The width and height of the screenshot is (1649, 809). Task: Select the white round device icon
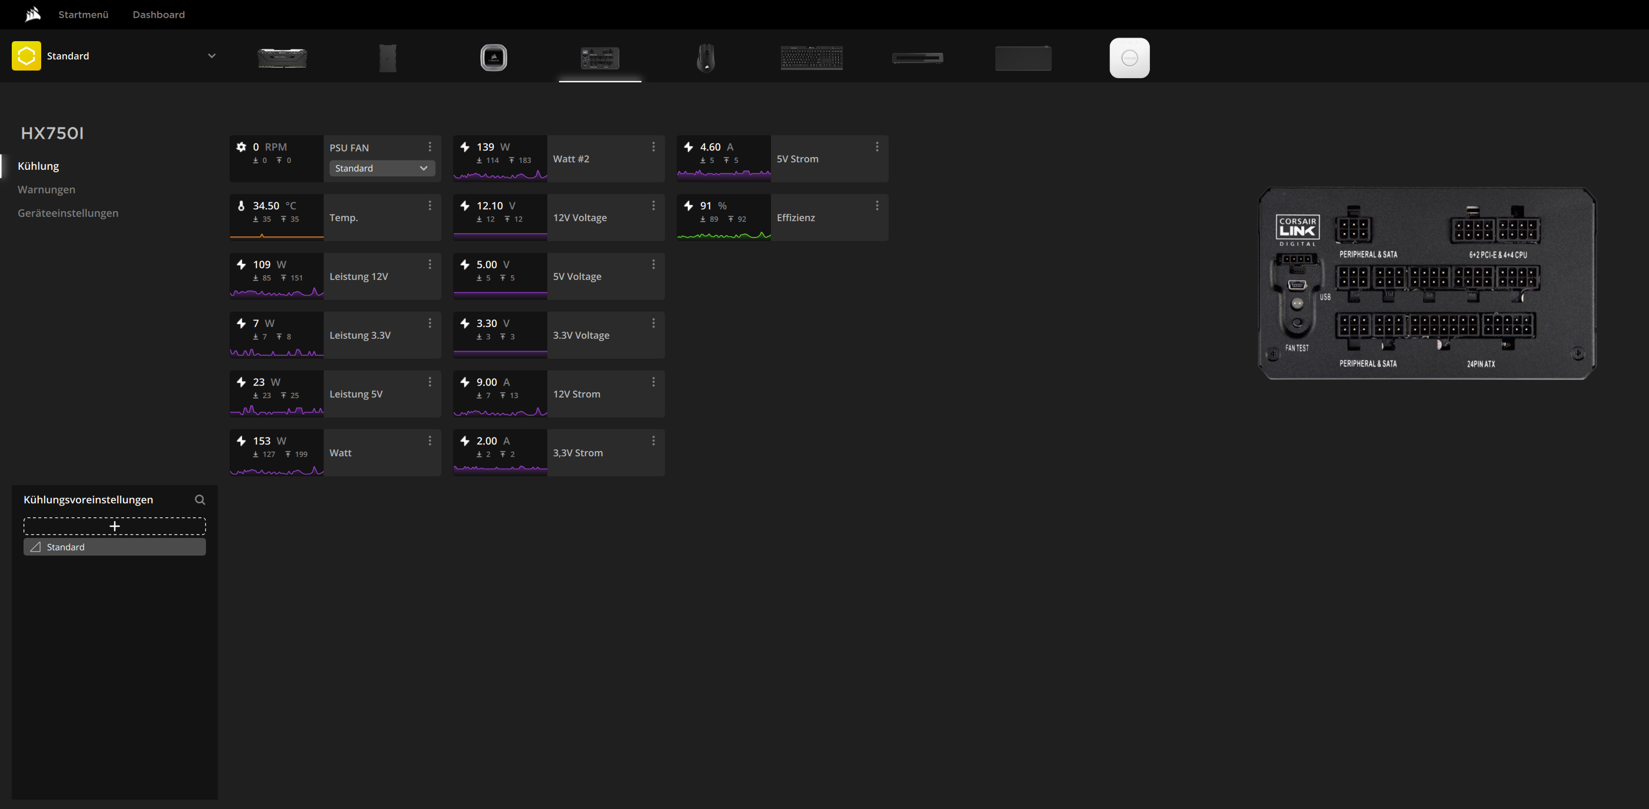(1129, 58)
